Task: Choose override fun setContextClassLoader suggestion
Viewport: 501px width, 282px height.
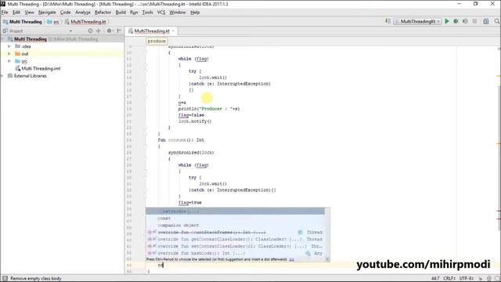Action: click(235, 246)
